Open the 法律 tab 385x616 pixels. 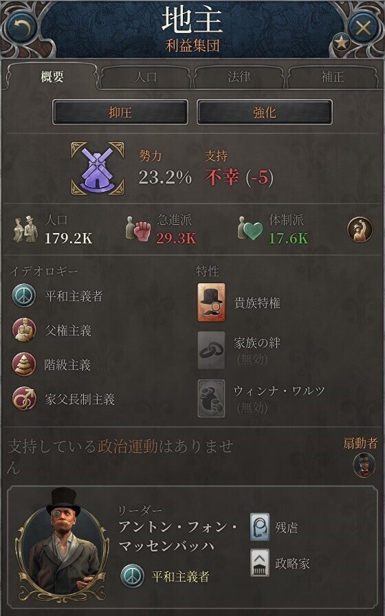pyautogui.click(x=239, y=77)
